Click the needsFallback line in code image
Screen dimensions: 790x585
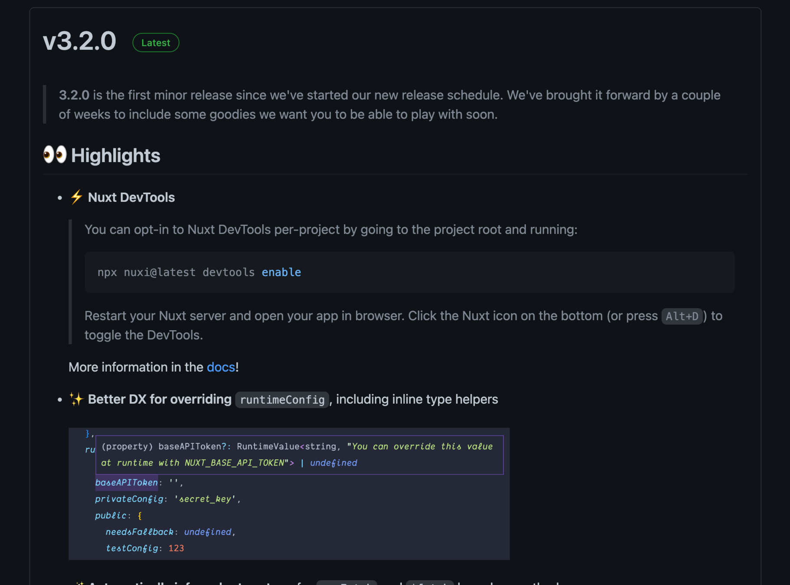point(170,532)
